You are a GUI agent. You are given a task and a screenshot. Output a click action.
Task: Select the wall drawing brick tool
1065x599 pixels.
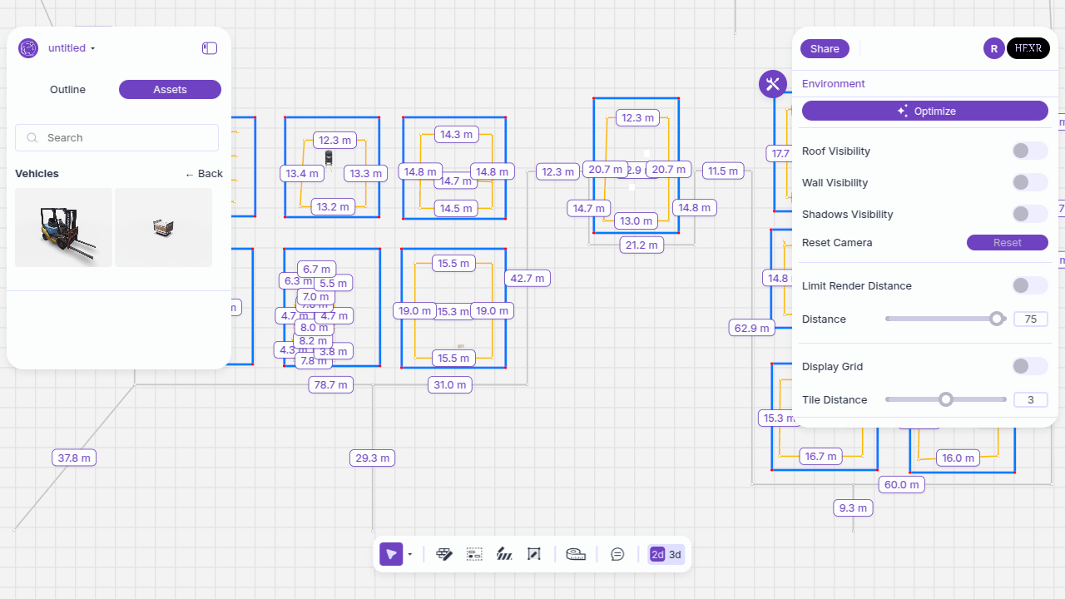[444, 554]
